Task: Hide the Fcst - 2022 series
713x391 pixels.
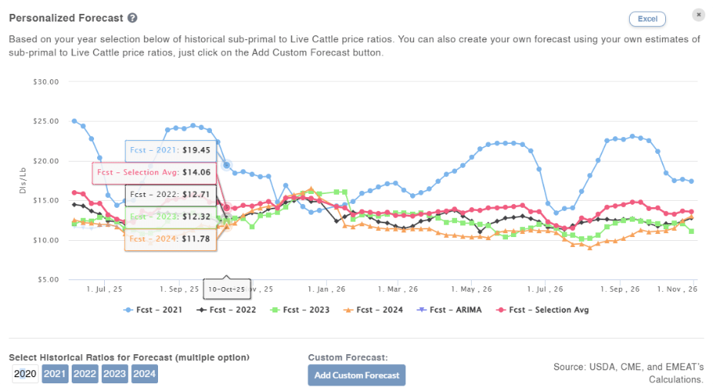Action: pyautogui.click(x=228, y=309)
